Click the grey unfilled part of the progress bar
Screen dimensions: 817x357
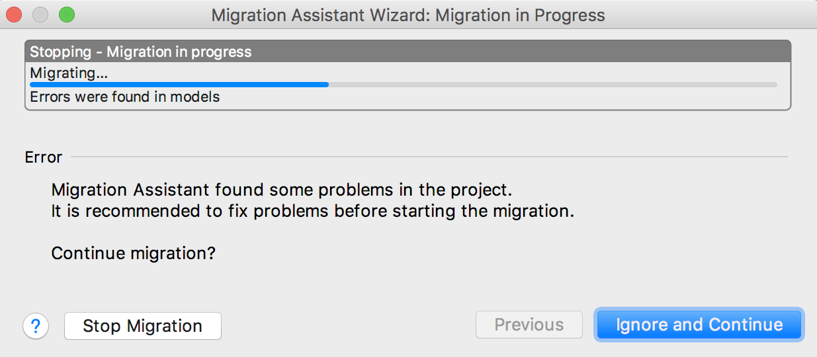point(549,85)
